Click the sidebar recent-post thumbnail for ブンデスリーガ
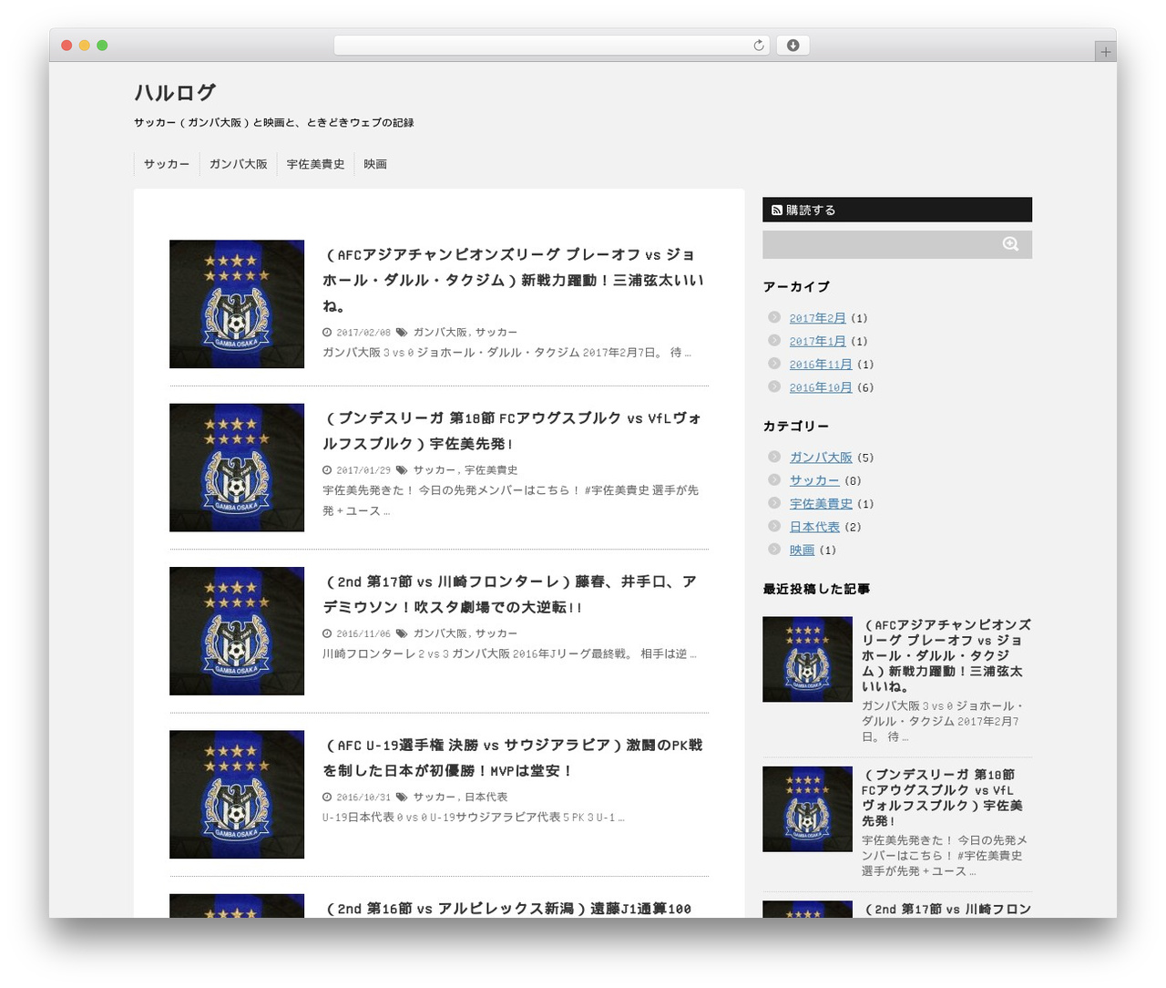 click(x=807, y=809)
